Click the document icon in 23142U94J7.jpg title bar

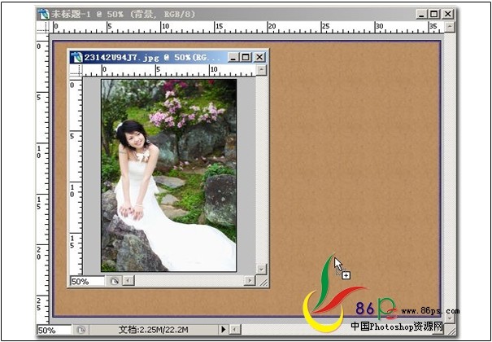[x=76, y=58]
